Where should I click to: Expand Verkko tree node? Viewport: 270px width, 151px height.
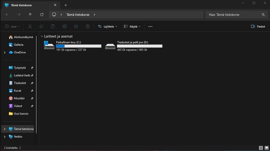pyautogui.click(x=5, y=137)
